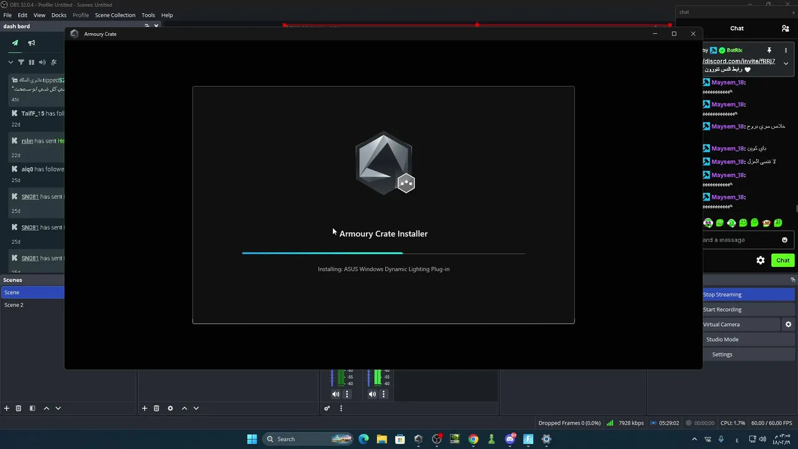Select the paper plane activity tab in dash bord
This screenshot has width=798, height=449.
15,43
